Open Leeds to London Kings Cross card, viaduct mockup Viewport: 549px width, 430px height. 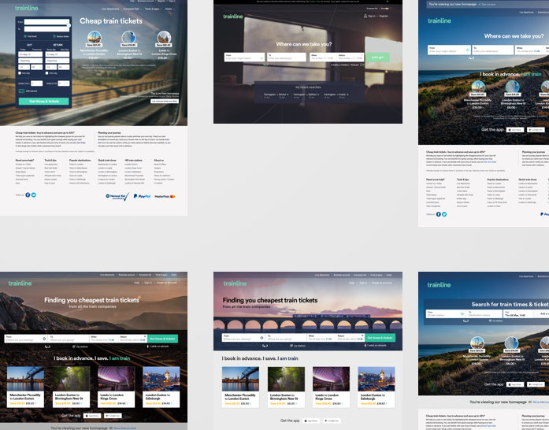click(332, 387)
